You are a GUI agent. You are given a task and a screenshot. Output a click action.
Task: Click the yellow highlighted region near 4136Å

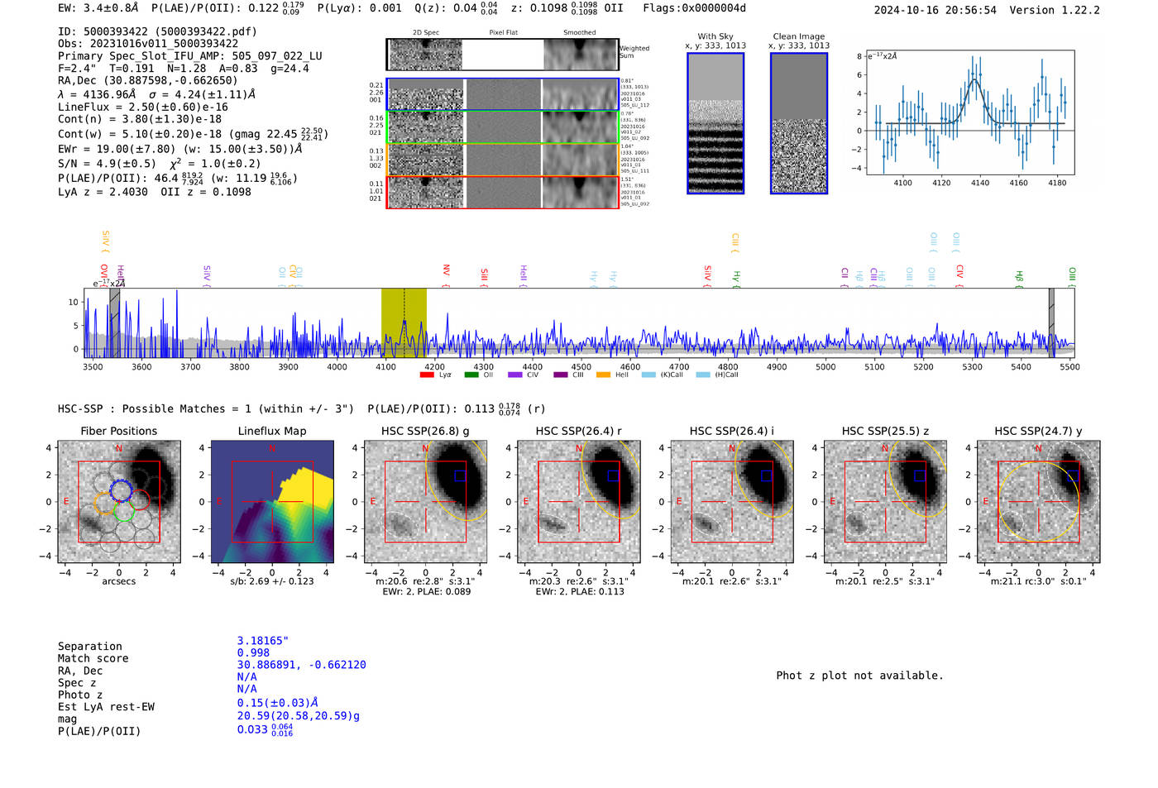(404, 322)
